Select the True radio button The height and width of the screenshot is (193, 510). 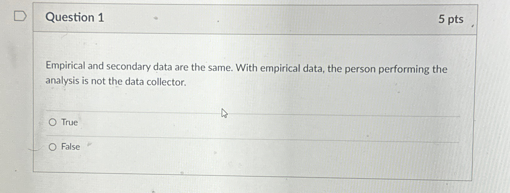click(x=52, y=122)
